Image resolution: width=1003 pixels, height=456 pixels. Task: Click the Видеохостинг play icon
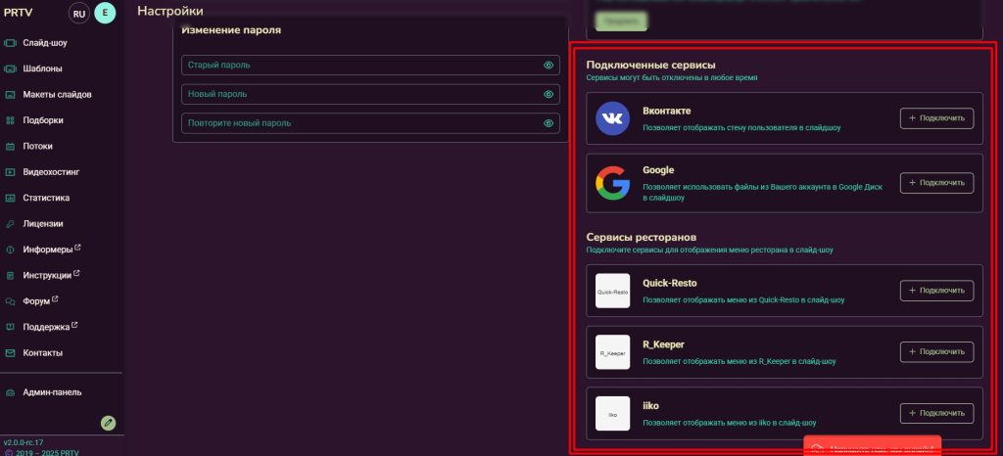[x=10, y=172]
